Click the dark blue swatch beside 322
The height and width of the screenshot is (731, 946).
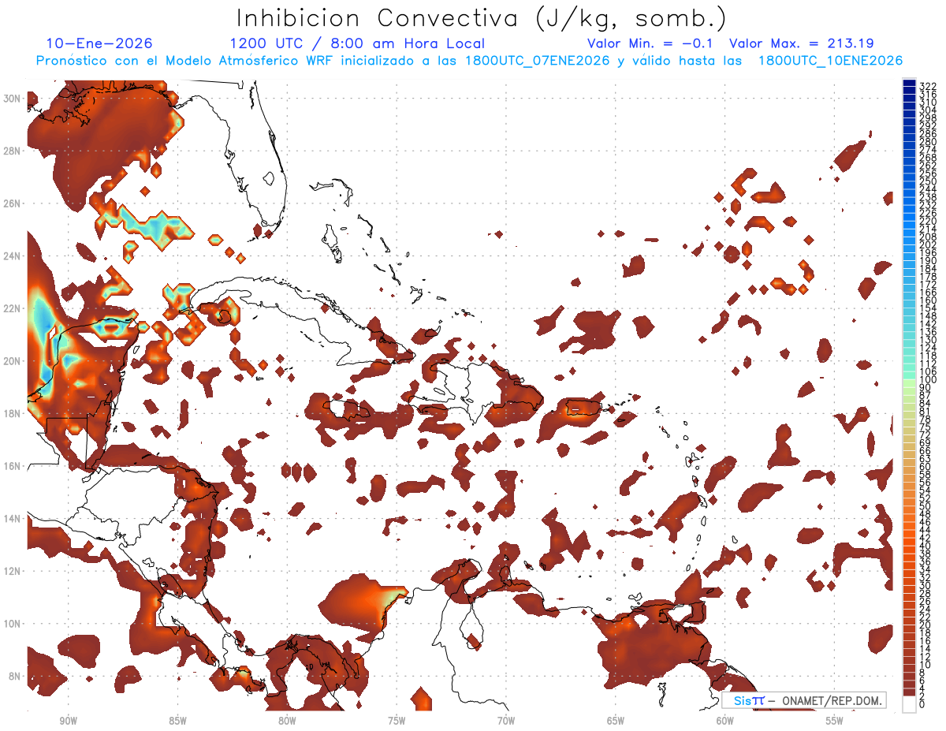(909, 84)
